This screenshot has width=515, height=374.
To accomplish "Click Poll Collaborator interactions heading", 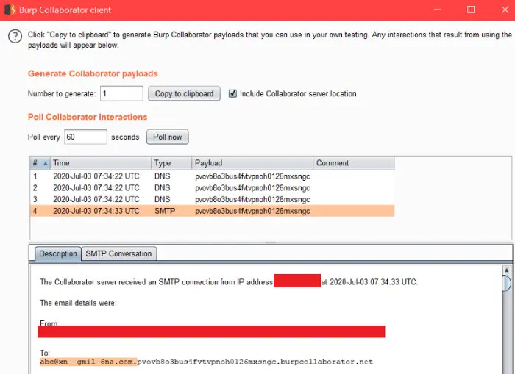I will click(88, 117).
